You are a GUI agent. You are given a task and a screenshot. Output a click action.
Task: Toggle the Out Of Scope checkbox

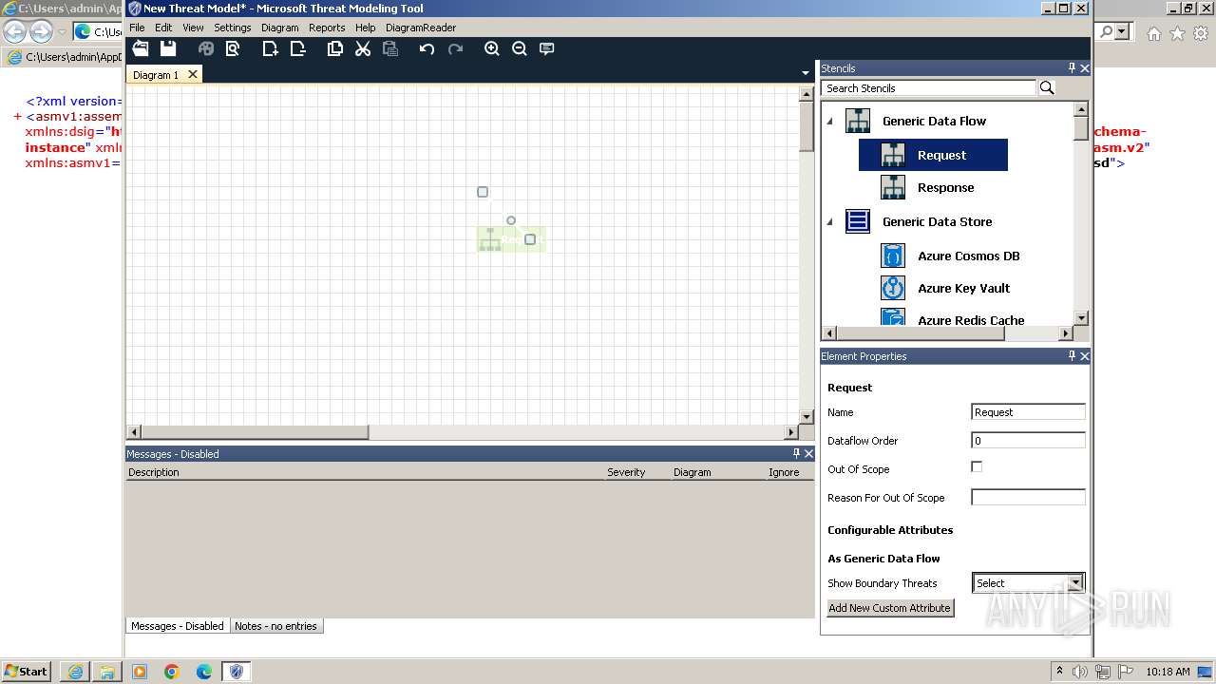tap(977, 466)
